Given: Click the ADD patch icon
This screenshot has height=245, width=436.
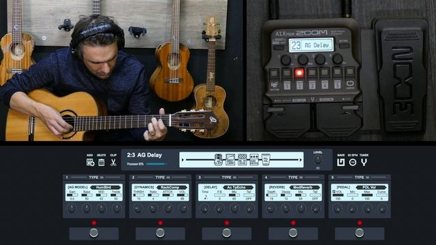Looking at the screenshot, I should click(90, 162).
